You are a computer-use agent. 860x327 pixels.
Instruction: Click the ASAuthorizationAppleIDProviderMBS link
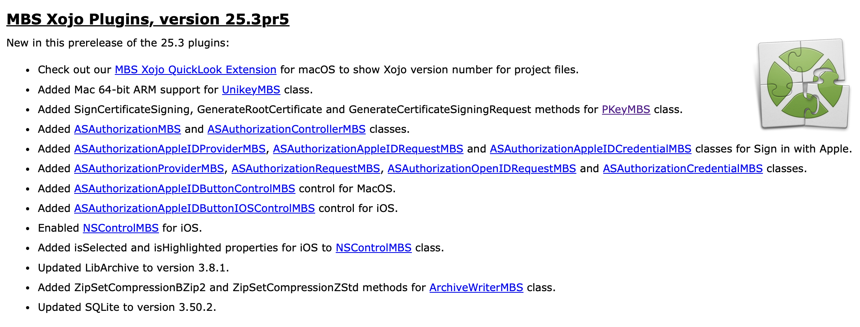tap(170, 149)
